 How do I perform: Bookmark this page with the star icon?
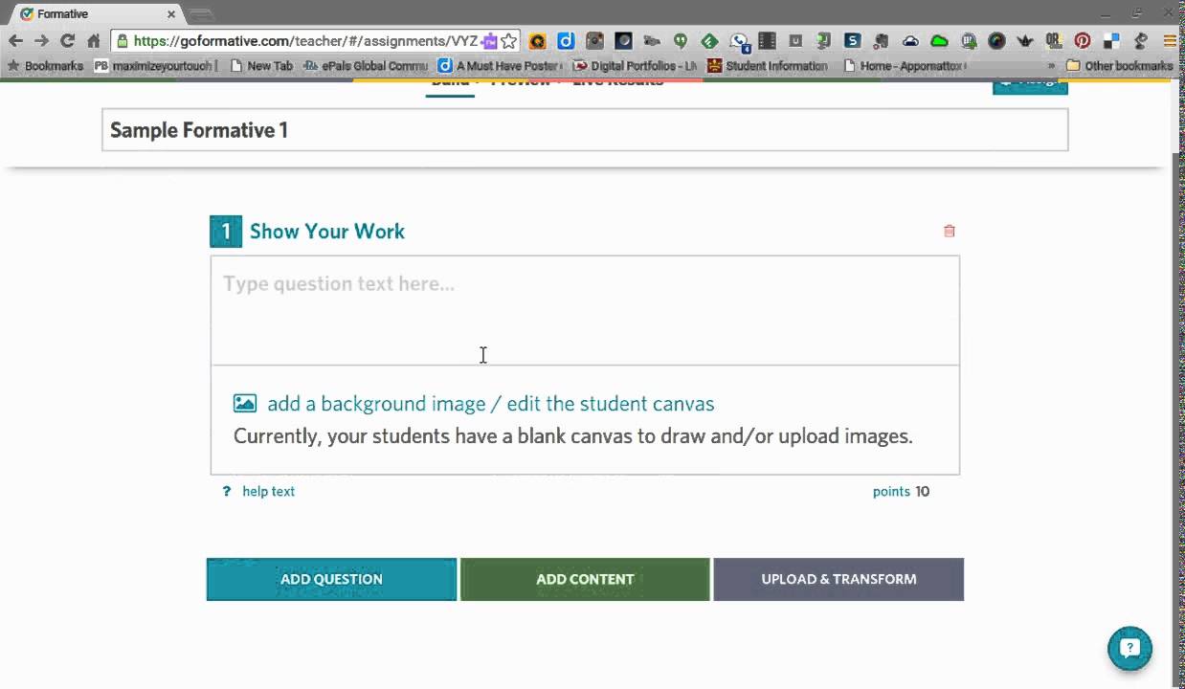pos(509,41)
